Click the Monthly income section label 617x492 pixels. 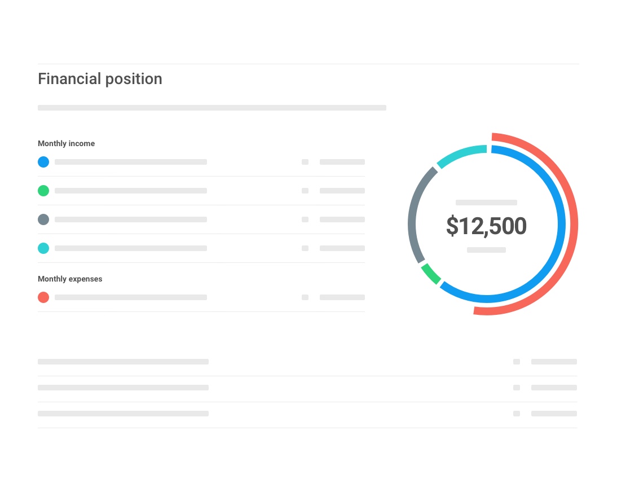[66, 143]
